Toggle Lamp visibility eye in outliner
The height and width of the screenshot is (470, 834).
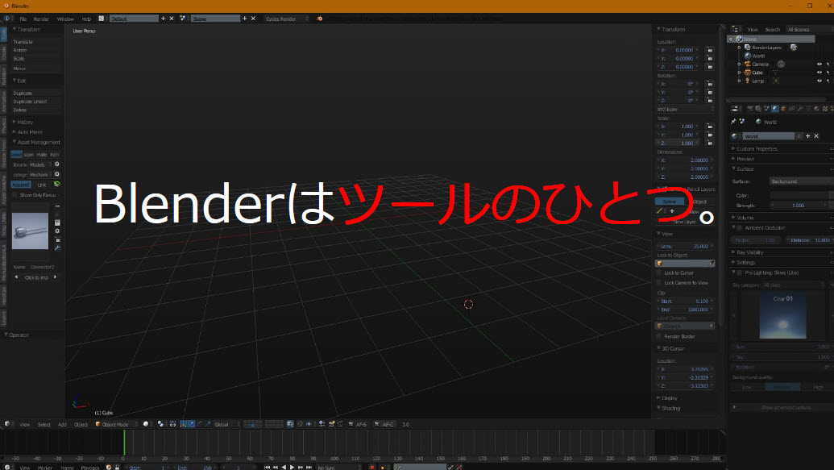tap(819, 81)
